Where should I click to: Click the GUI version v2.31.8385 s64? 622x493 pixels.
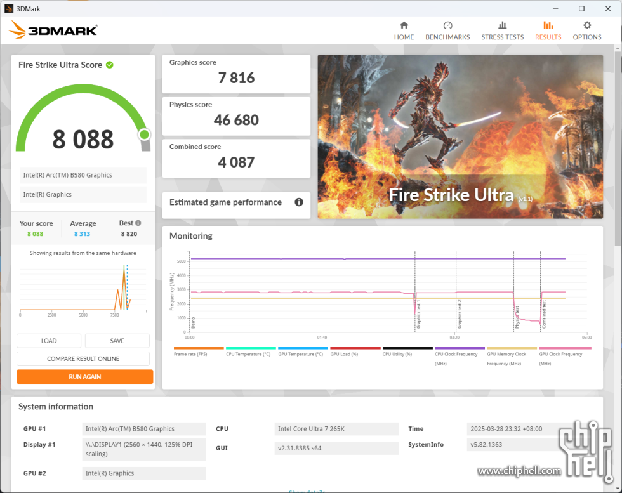click(336, 448)
